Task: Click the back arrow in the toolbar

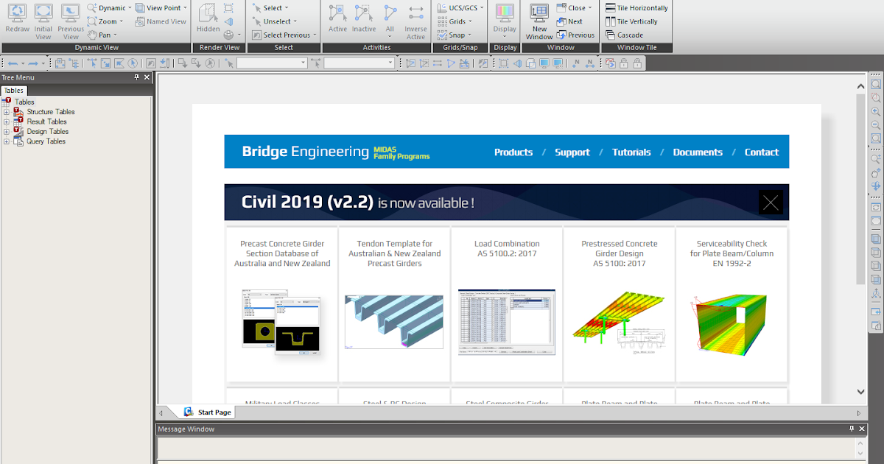Action: click(13, 64)
